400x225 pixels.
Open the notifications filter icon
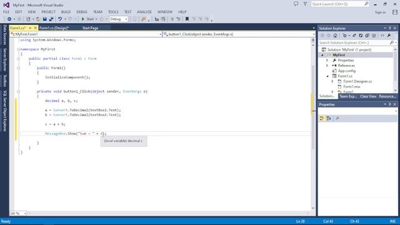point(305,4)
